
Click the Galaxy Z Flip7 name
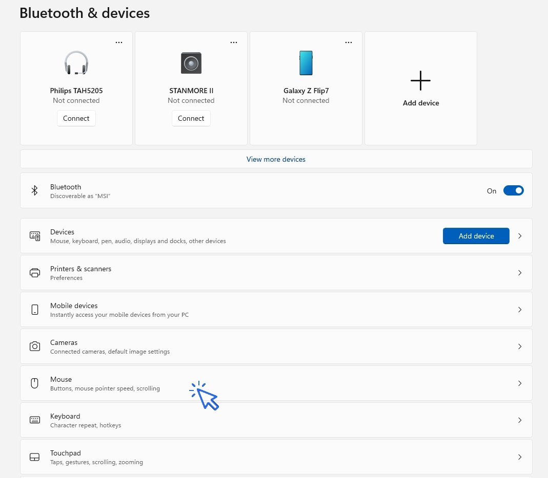coord(306,91)
